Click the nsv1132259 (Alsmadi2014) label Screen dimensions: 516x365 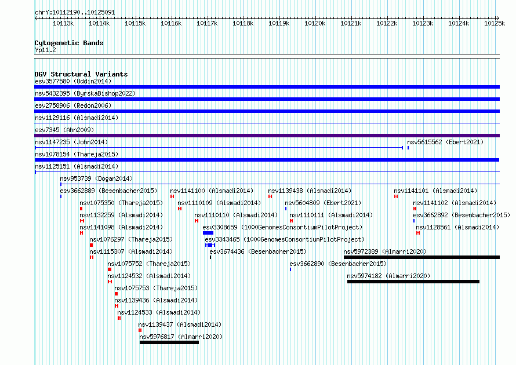(x=121, y=215)
